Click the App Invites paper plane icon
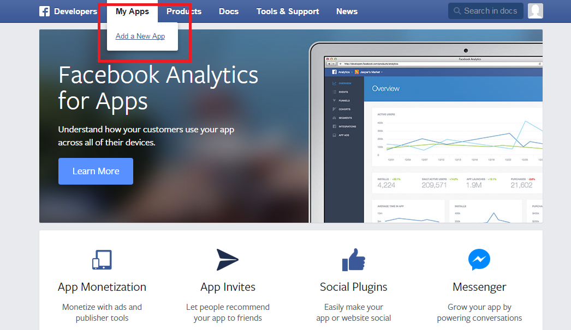Image resolution: width=571 pixels, height=330 pixels. pos(227,260)
